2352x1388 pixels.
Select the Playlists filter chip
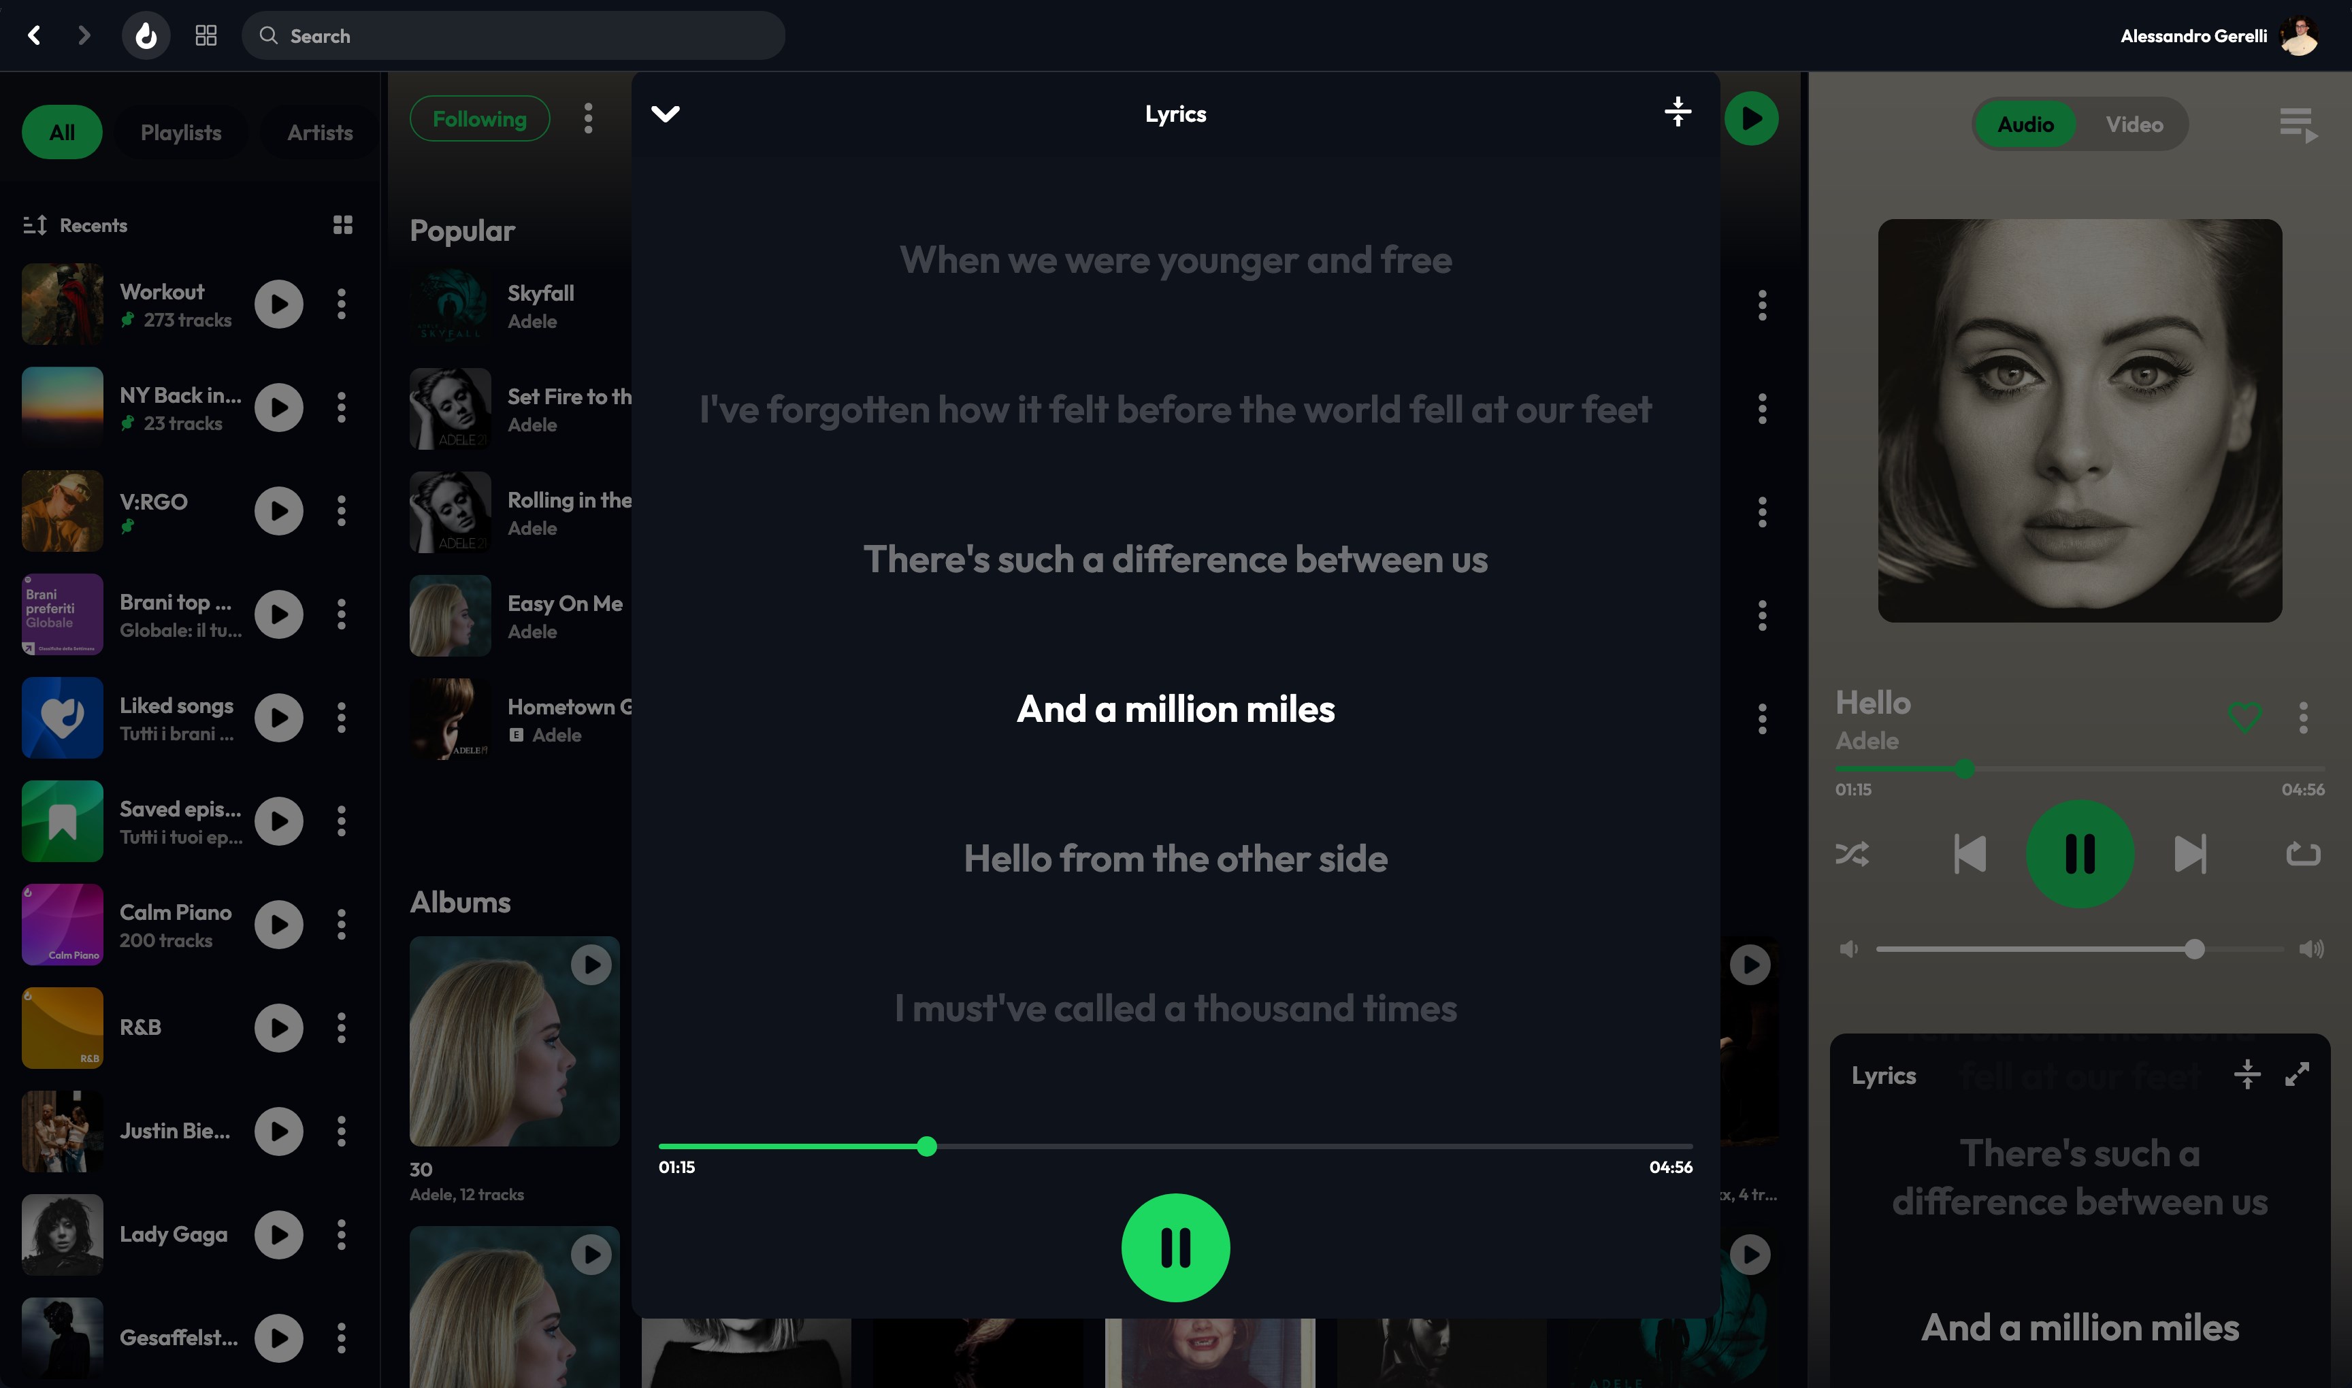[180, 132]
